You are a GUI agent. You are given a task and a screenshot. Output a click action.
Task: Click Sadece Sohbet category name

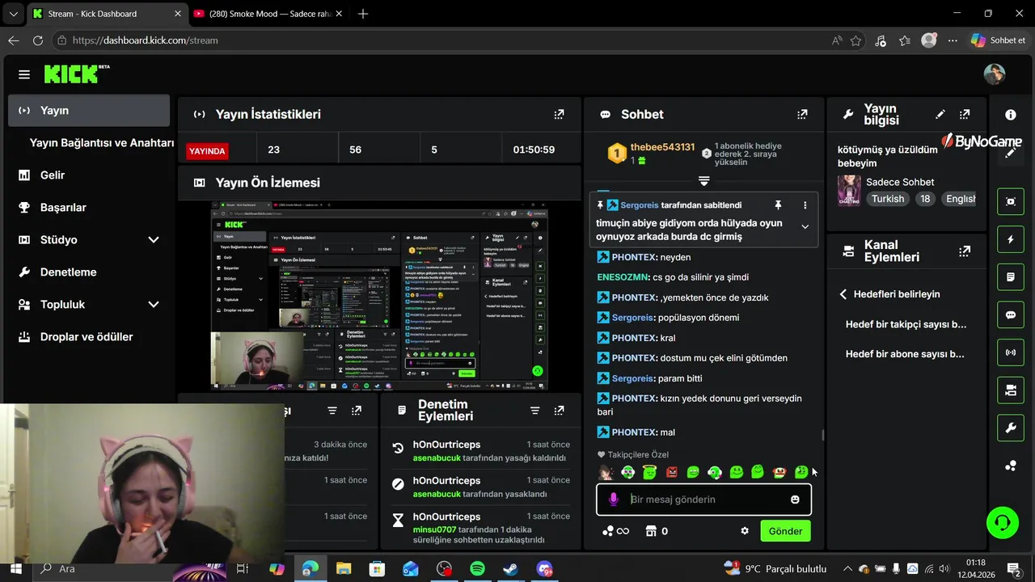pos(900,182)
